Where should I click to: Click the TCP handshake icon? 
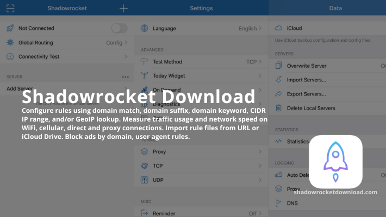[144, 165]
